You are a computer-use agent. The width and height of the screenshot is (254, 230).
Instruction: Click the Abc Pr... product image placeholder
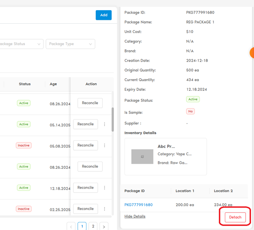point(142,156)
